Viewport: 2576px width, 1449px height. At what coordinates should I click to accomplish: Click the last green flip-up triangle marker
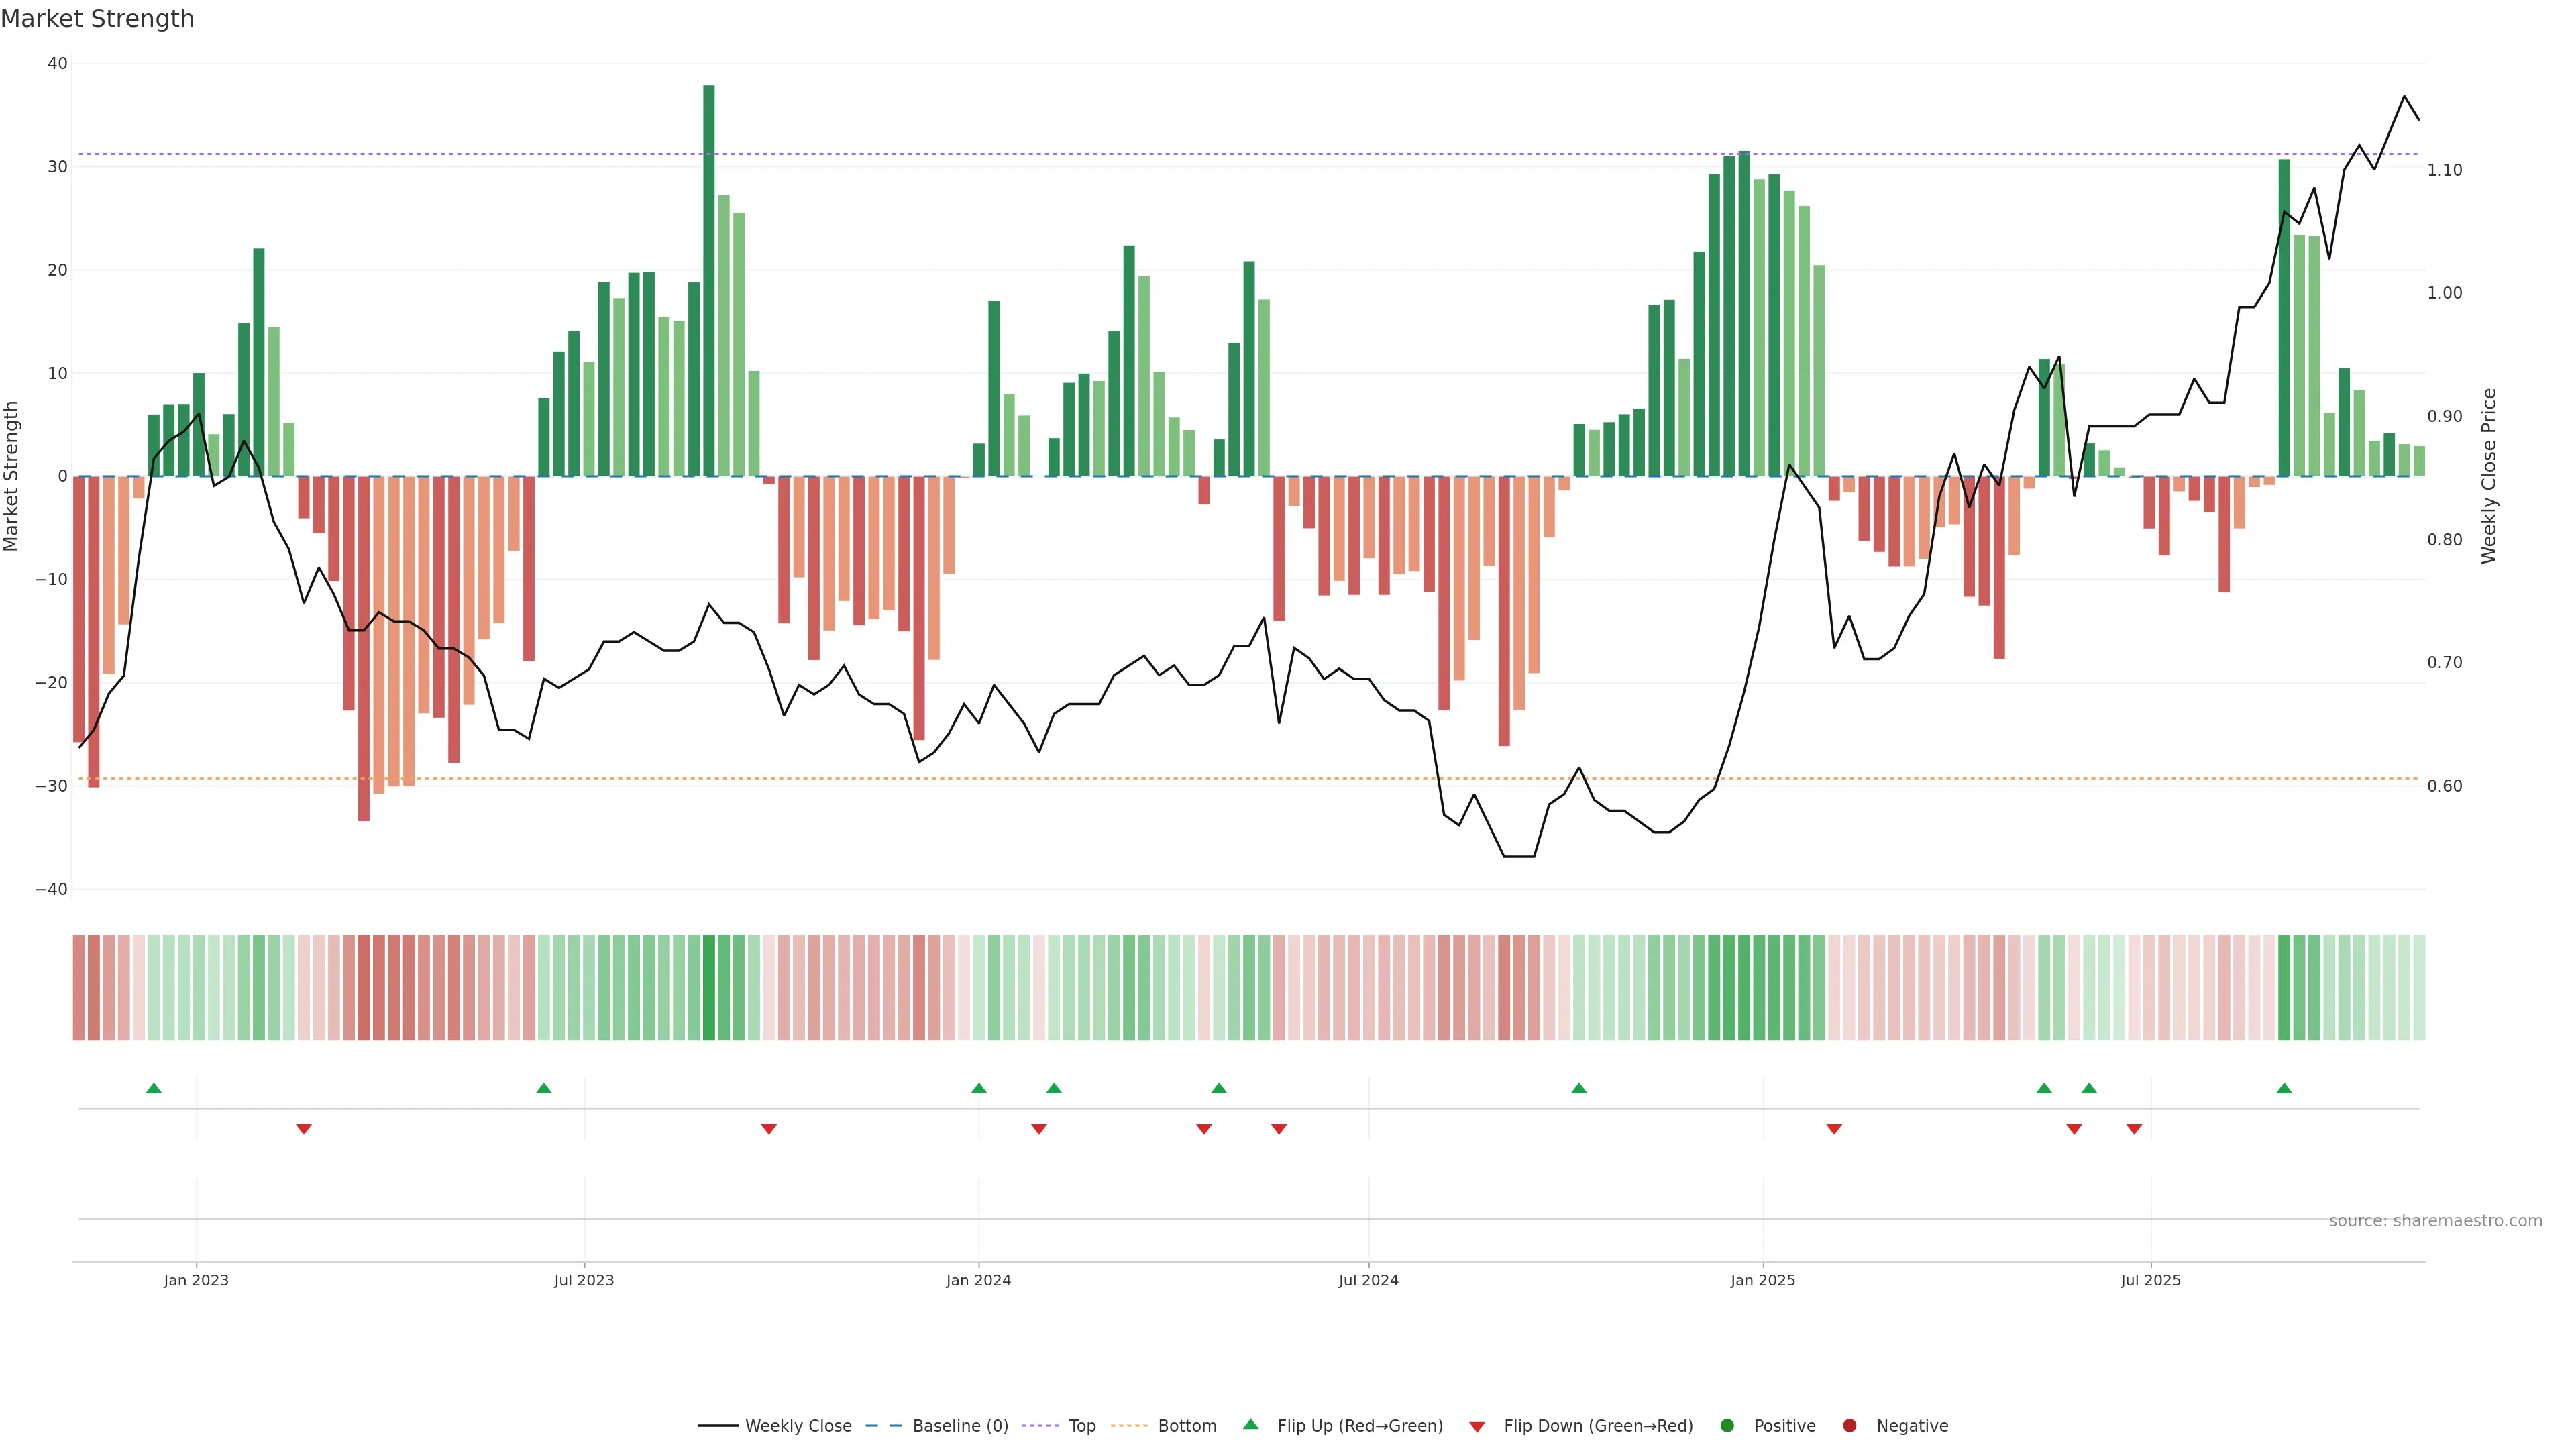[x=2284, y=1088]
